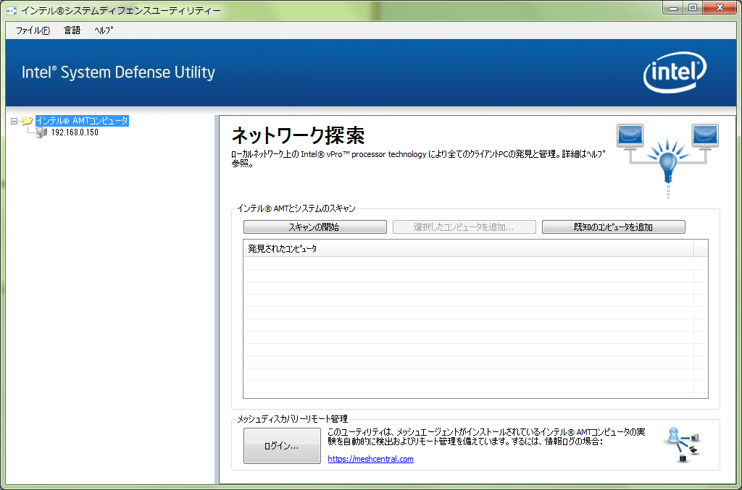Open the ファイル(F) menu
Image resolution: width=742 pixels, height=490 pixels.
point(33,30)
